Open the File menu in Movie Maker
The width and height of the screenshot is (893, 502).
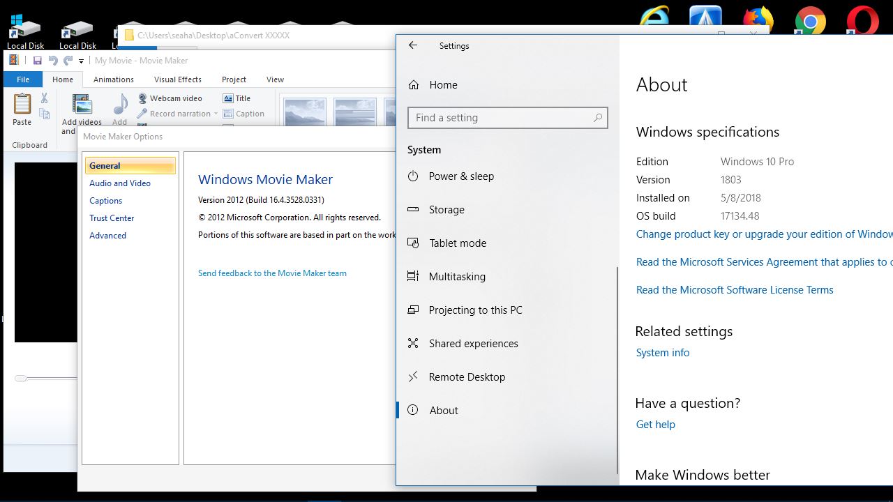coord(23,79)
